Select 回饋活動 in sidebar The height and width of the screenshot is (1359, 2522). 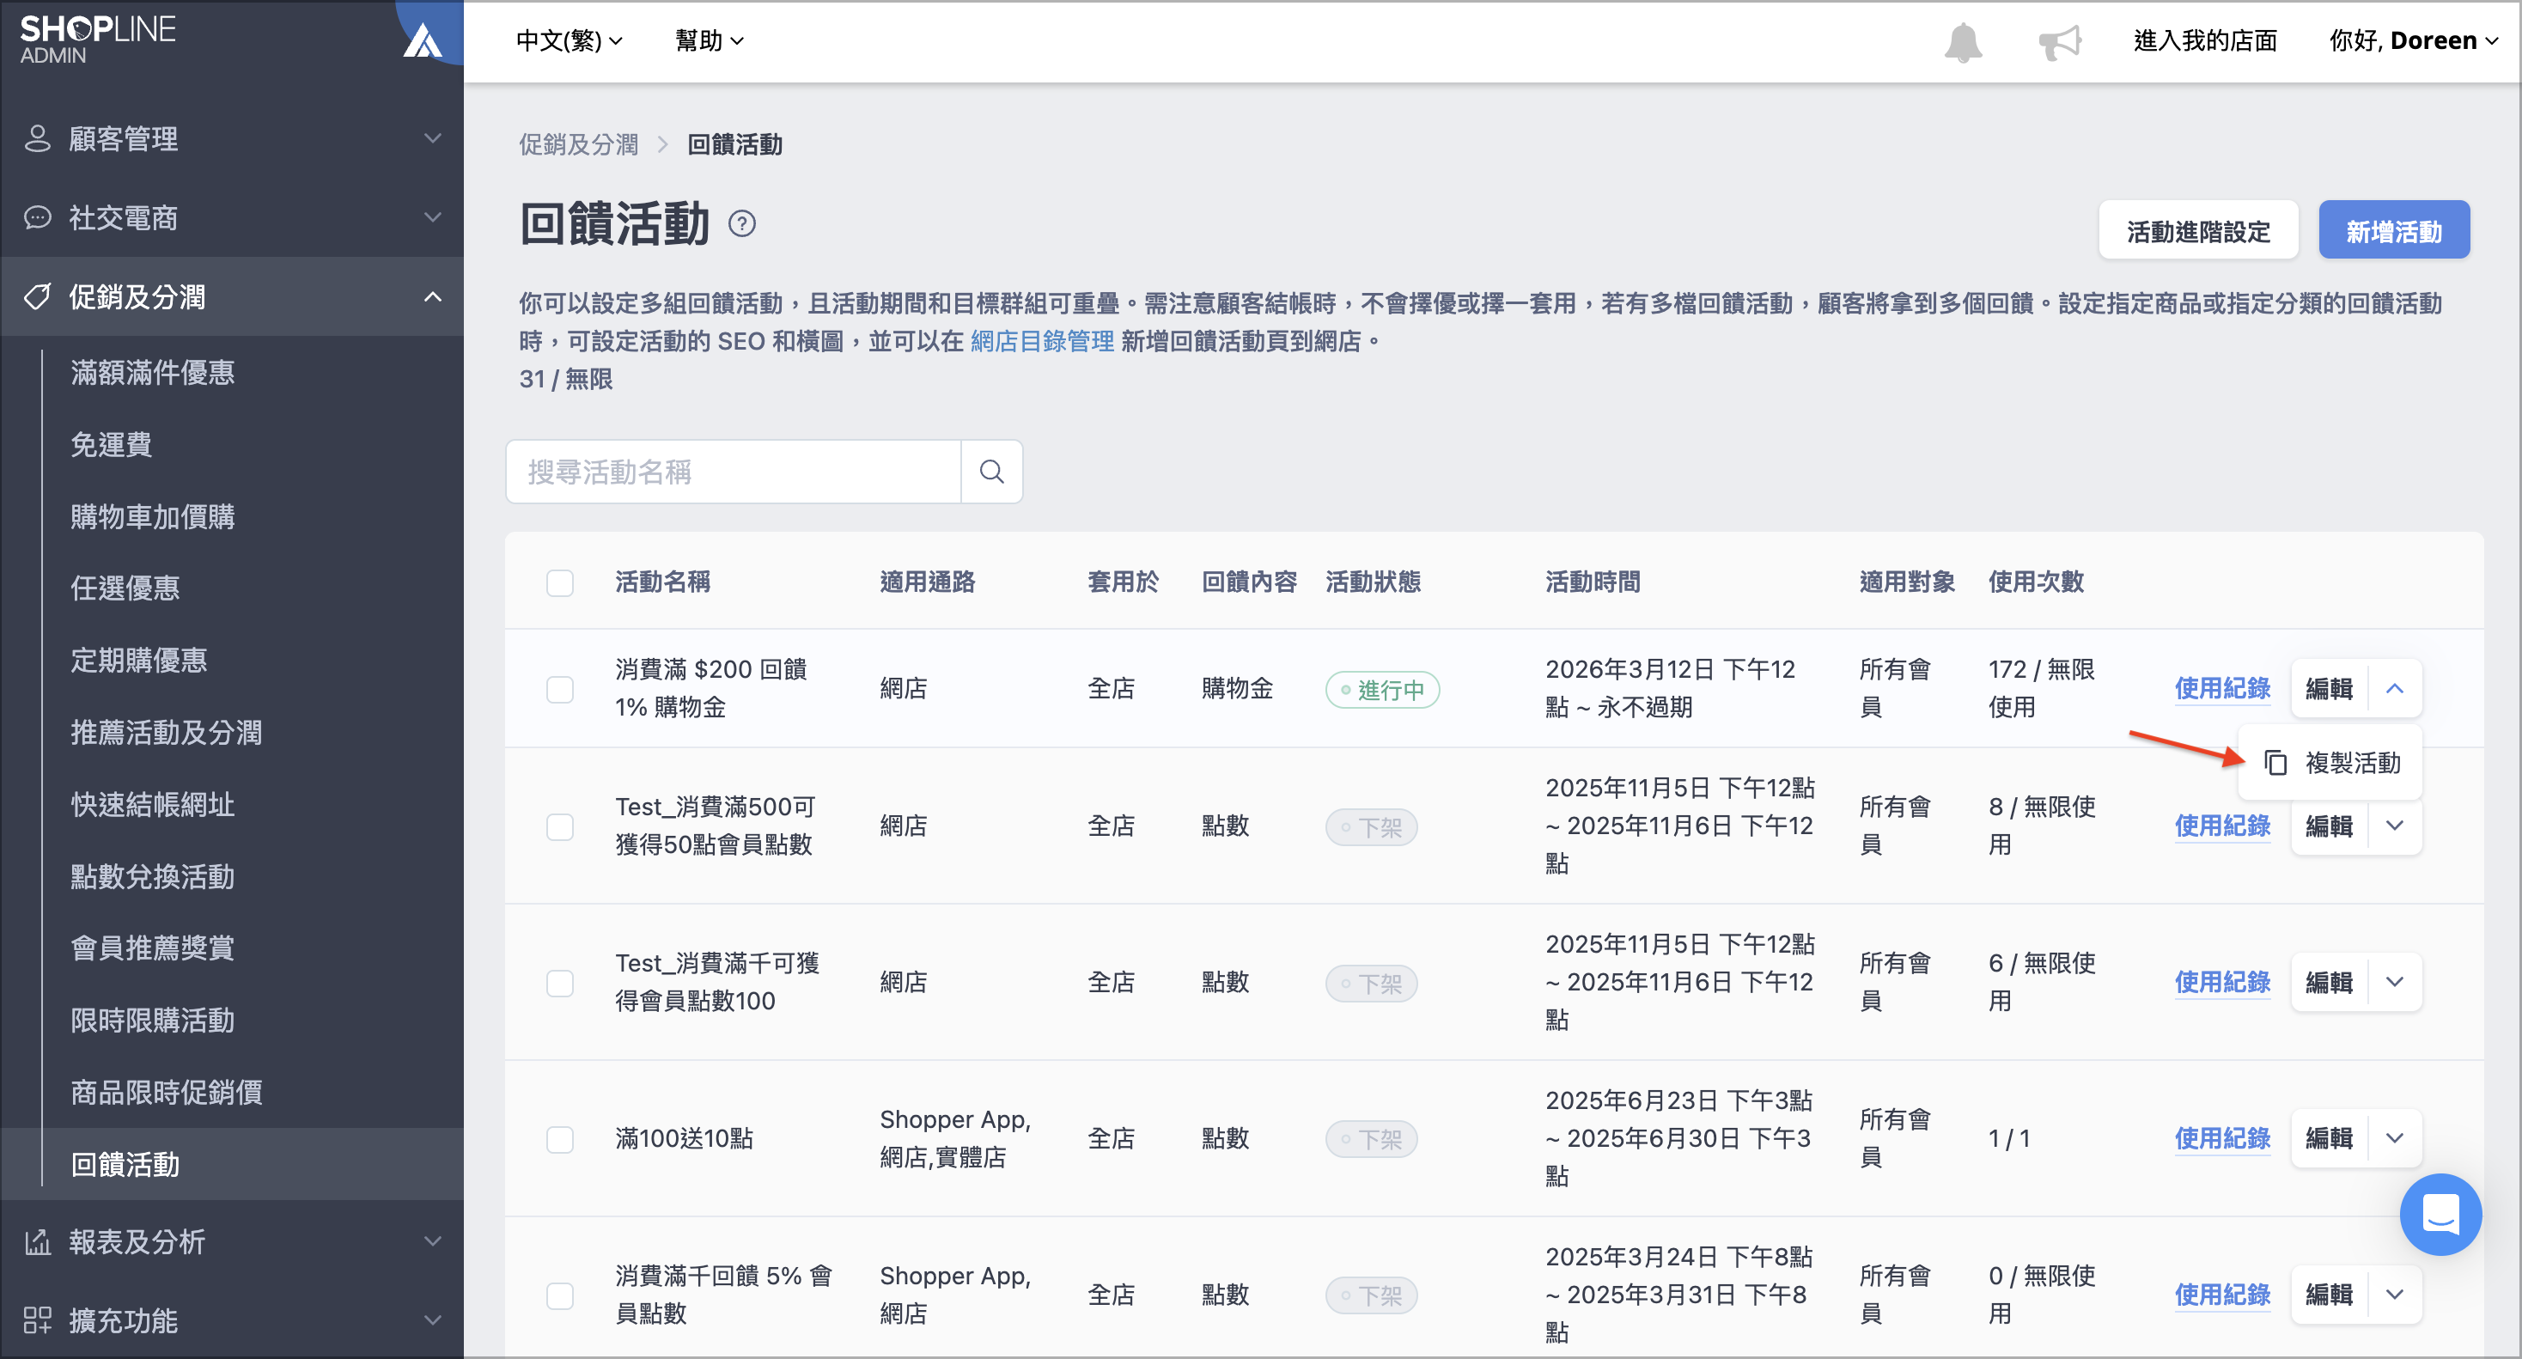[x=125, y=1164]
